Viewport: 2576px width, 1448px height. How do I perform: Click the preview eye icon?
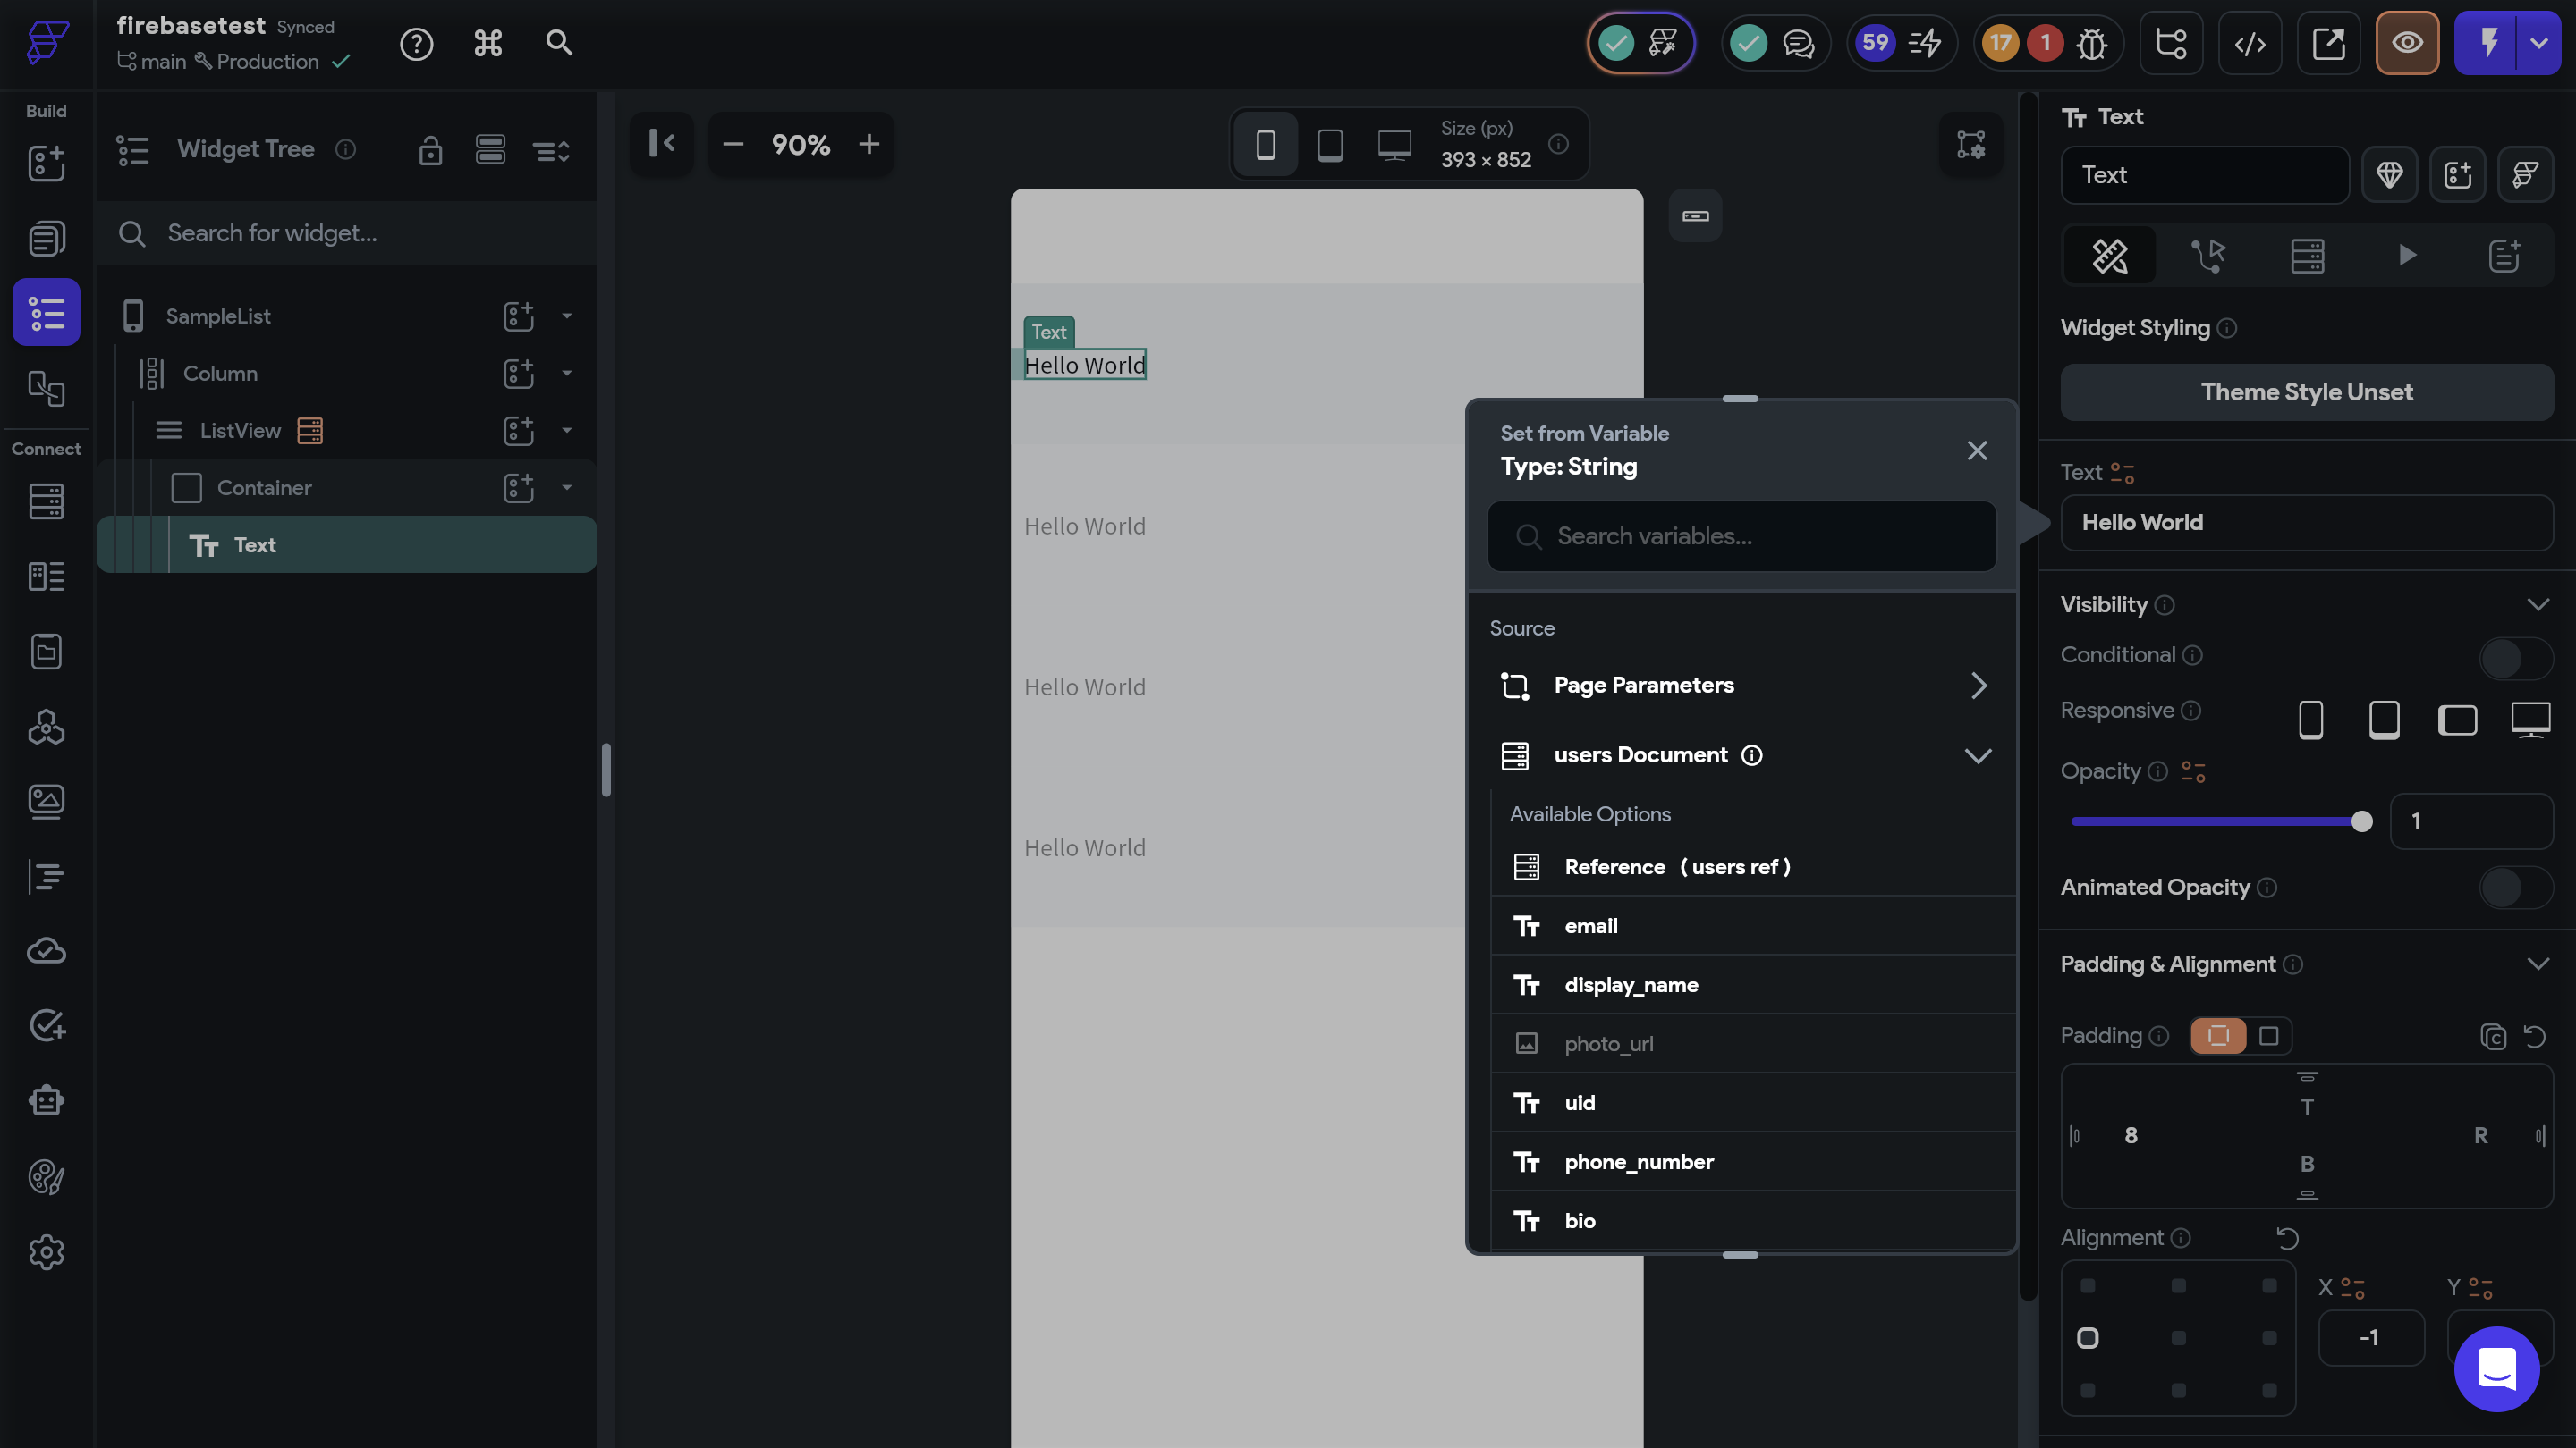pyautogui.click(x=2407, y=43)
